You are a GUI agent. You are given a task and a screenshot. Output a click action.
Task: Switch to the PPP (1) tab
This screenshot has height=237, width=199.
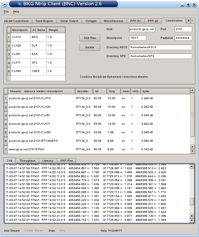(x=135, y=21)
